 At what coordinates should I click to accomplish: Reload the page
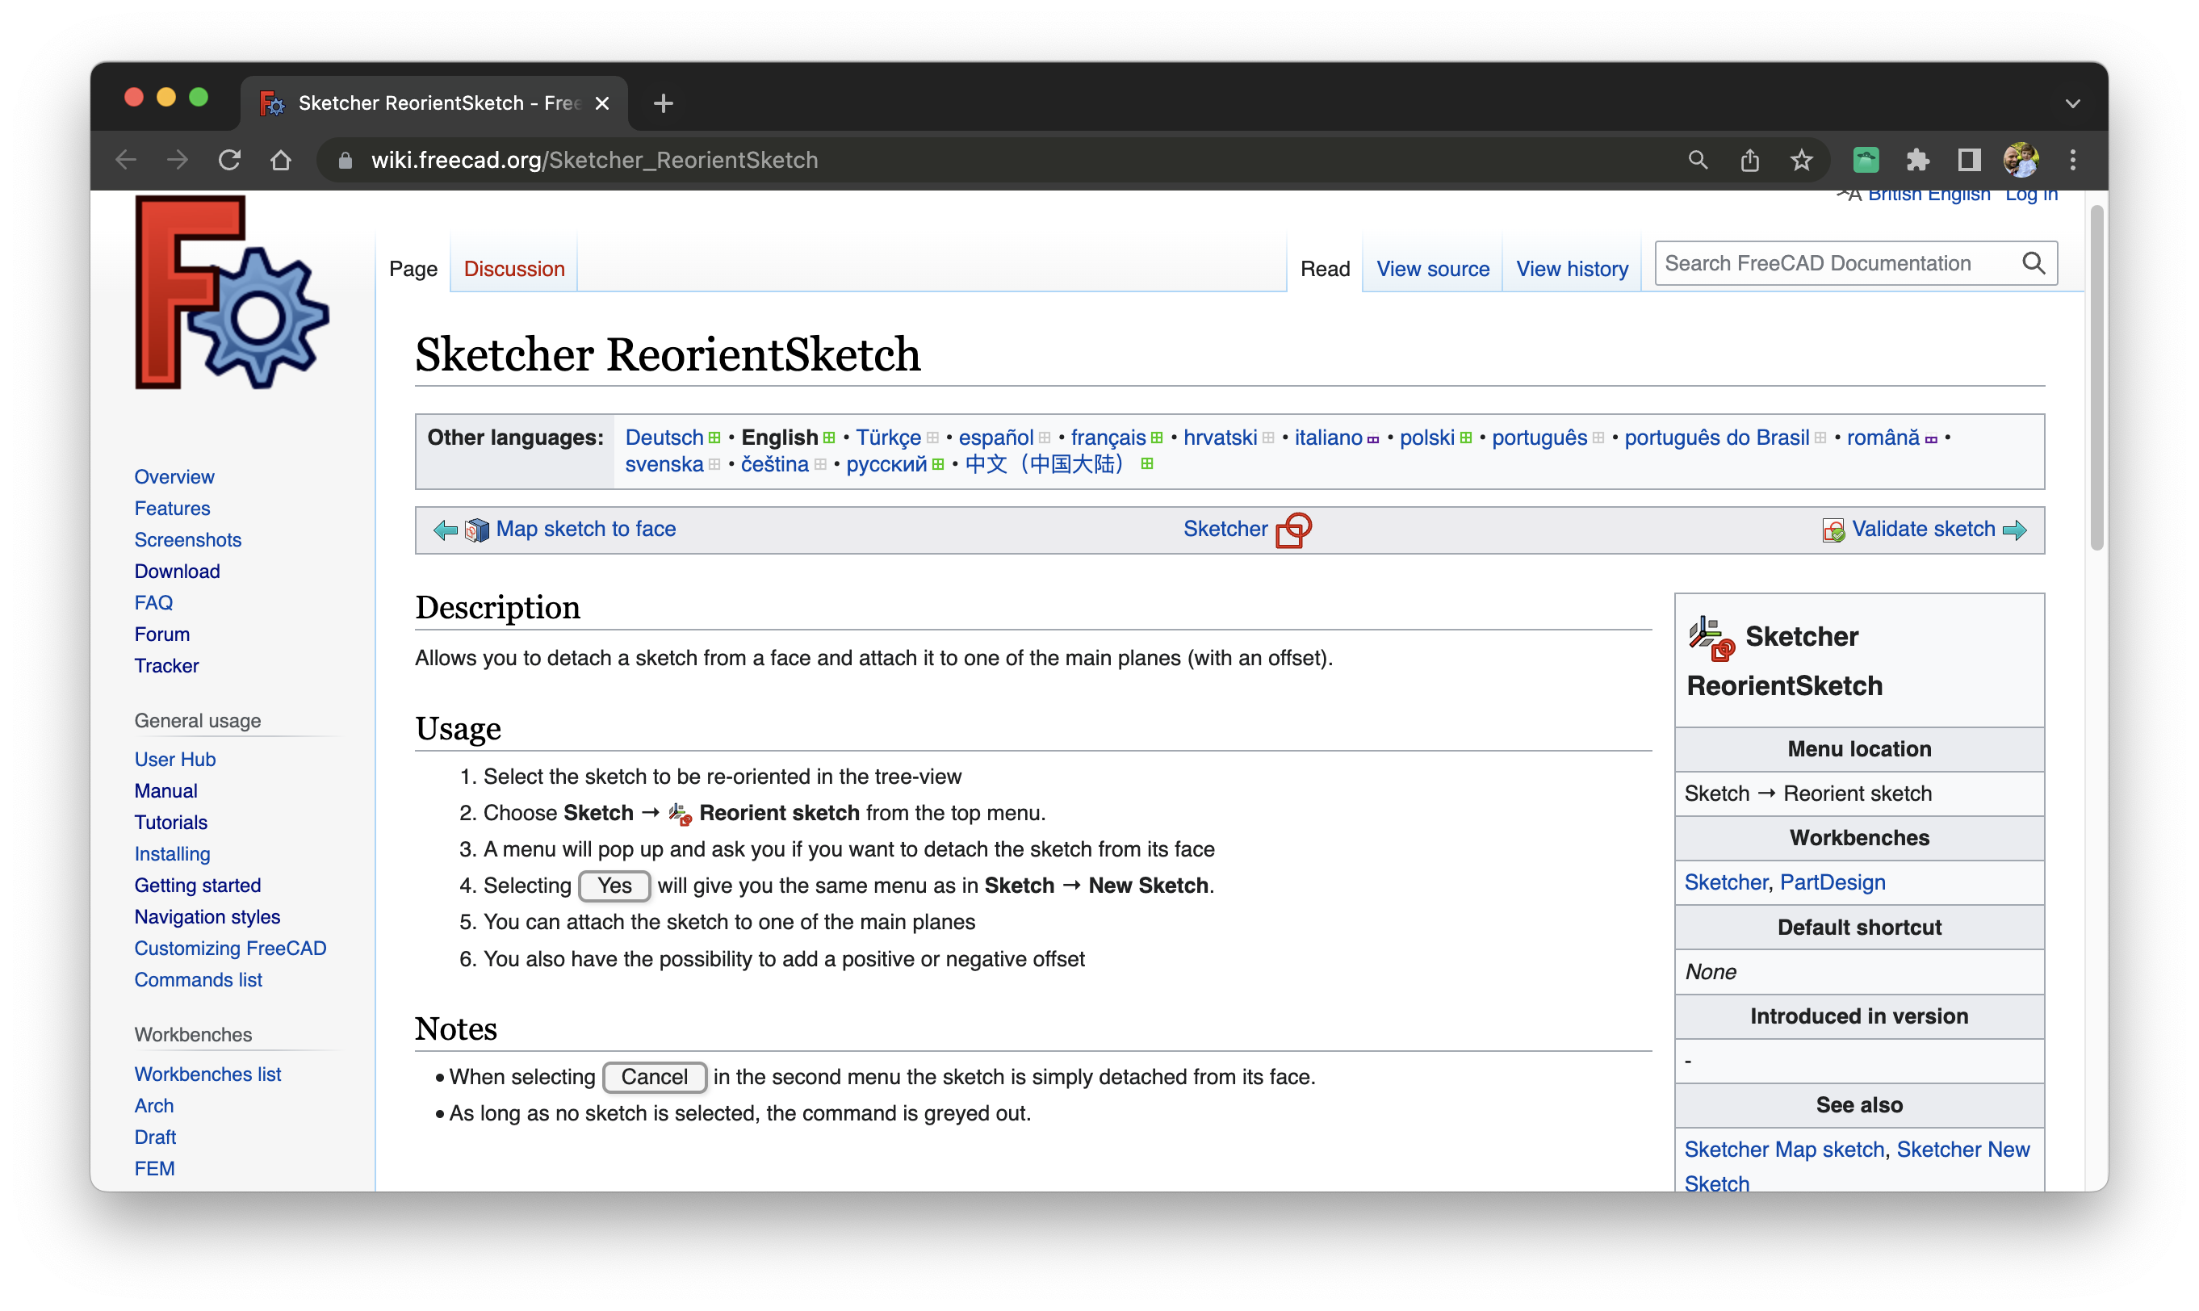(x=229, y=160)
